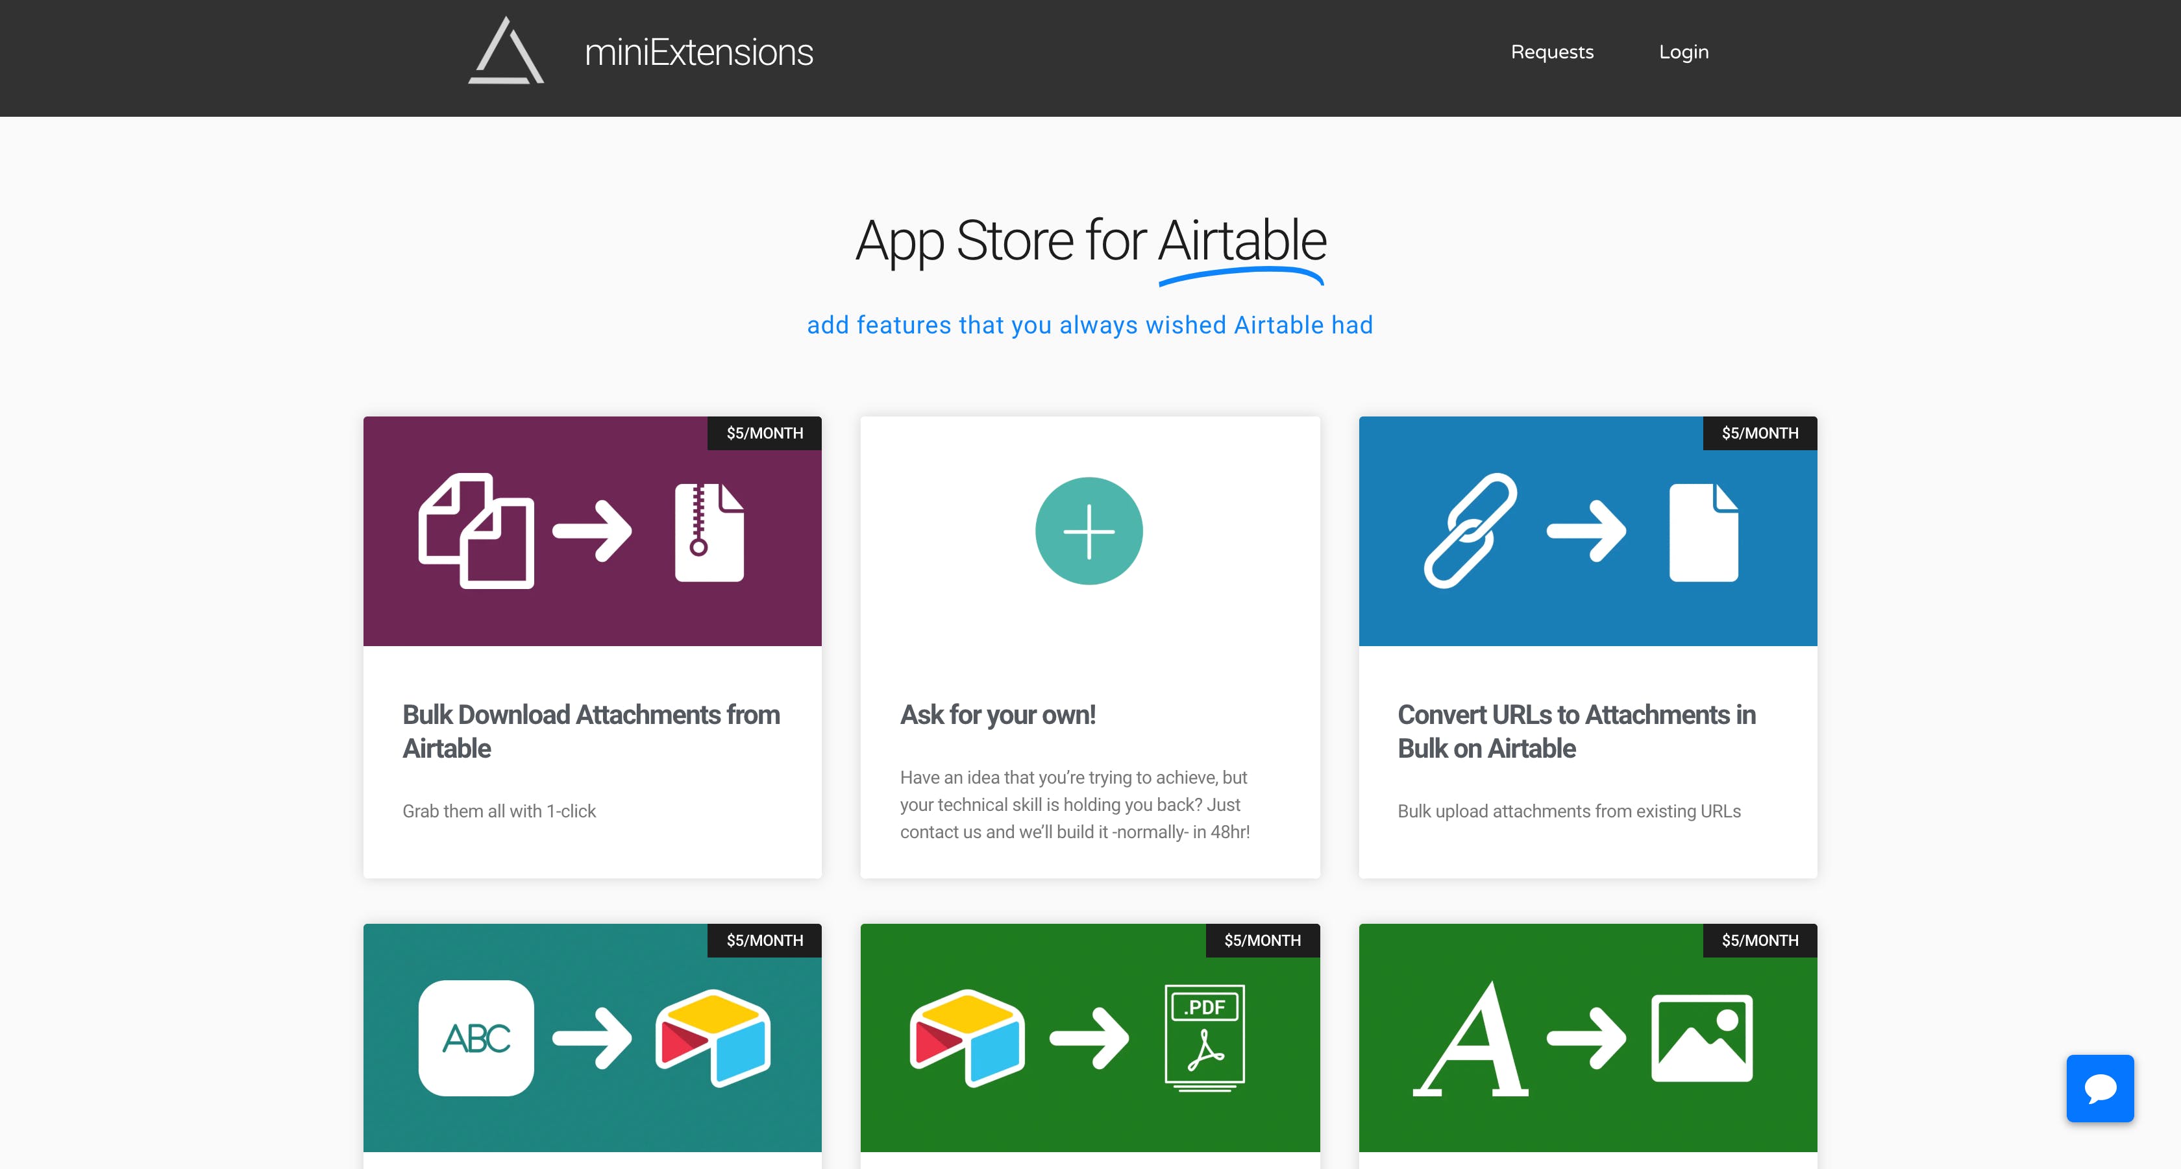Click the $5/MONTH badge on teal ABC card
2181x1169 pixels.
[x=765, y=941]
